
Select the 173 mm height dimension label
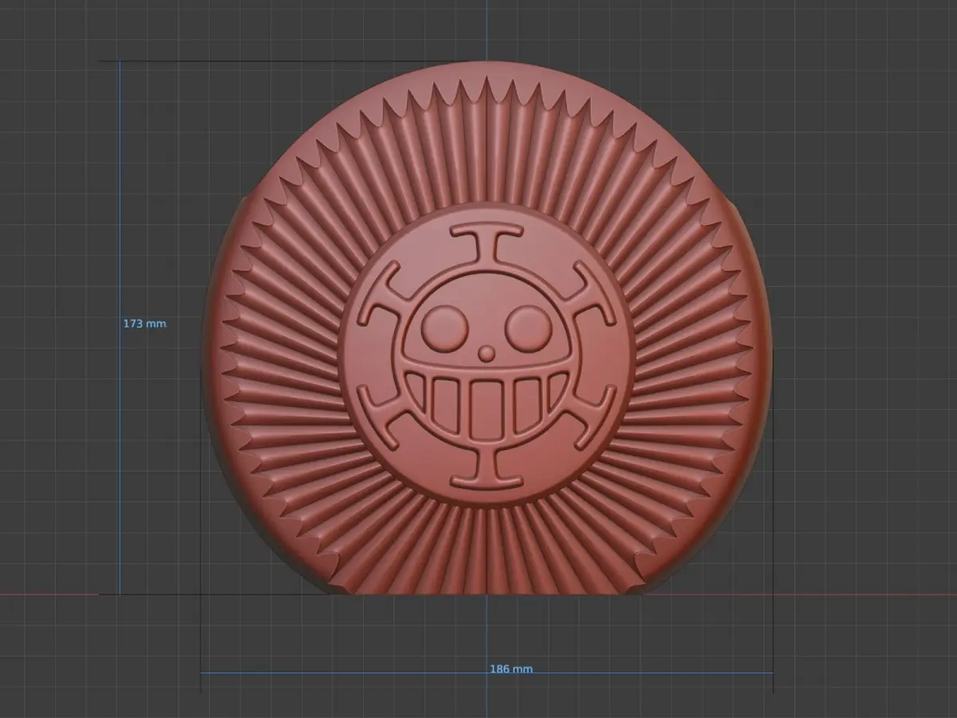tap(144, 324)
